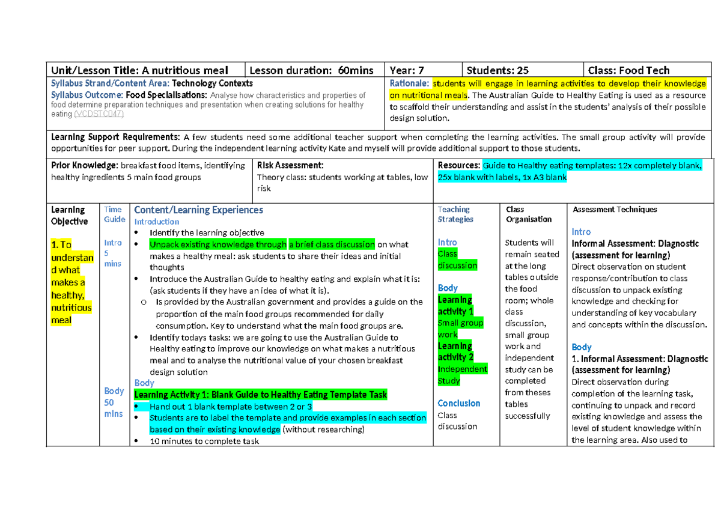The image size is (721, 510).
Task: Select the 'Syllabus Outcome: Food Specialisations:' label
Action: click(x=129, y=95)
